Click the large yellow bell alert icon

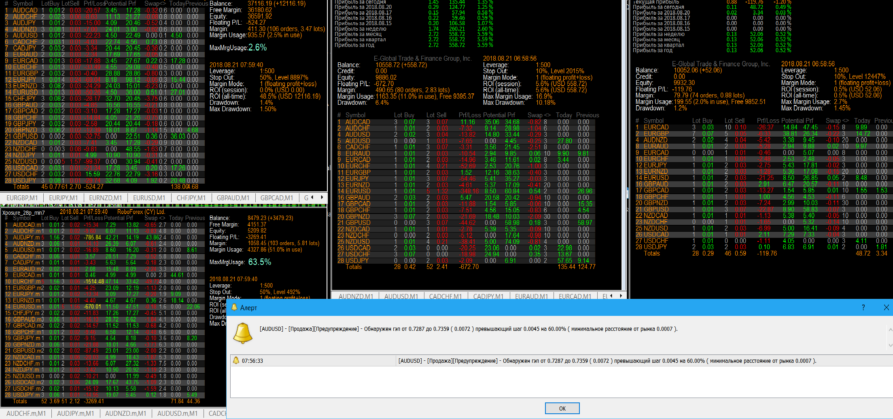click(243, 333)
